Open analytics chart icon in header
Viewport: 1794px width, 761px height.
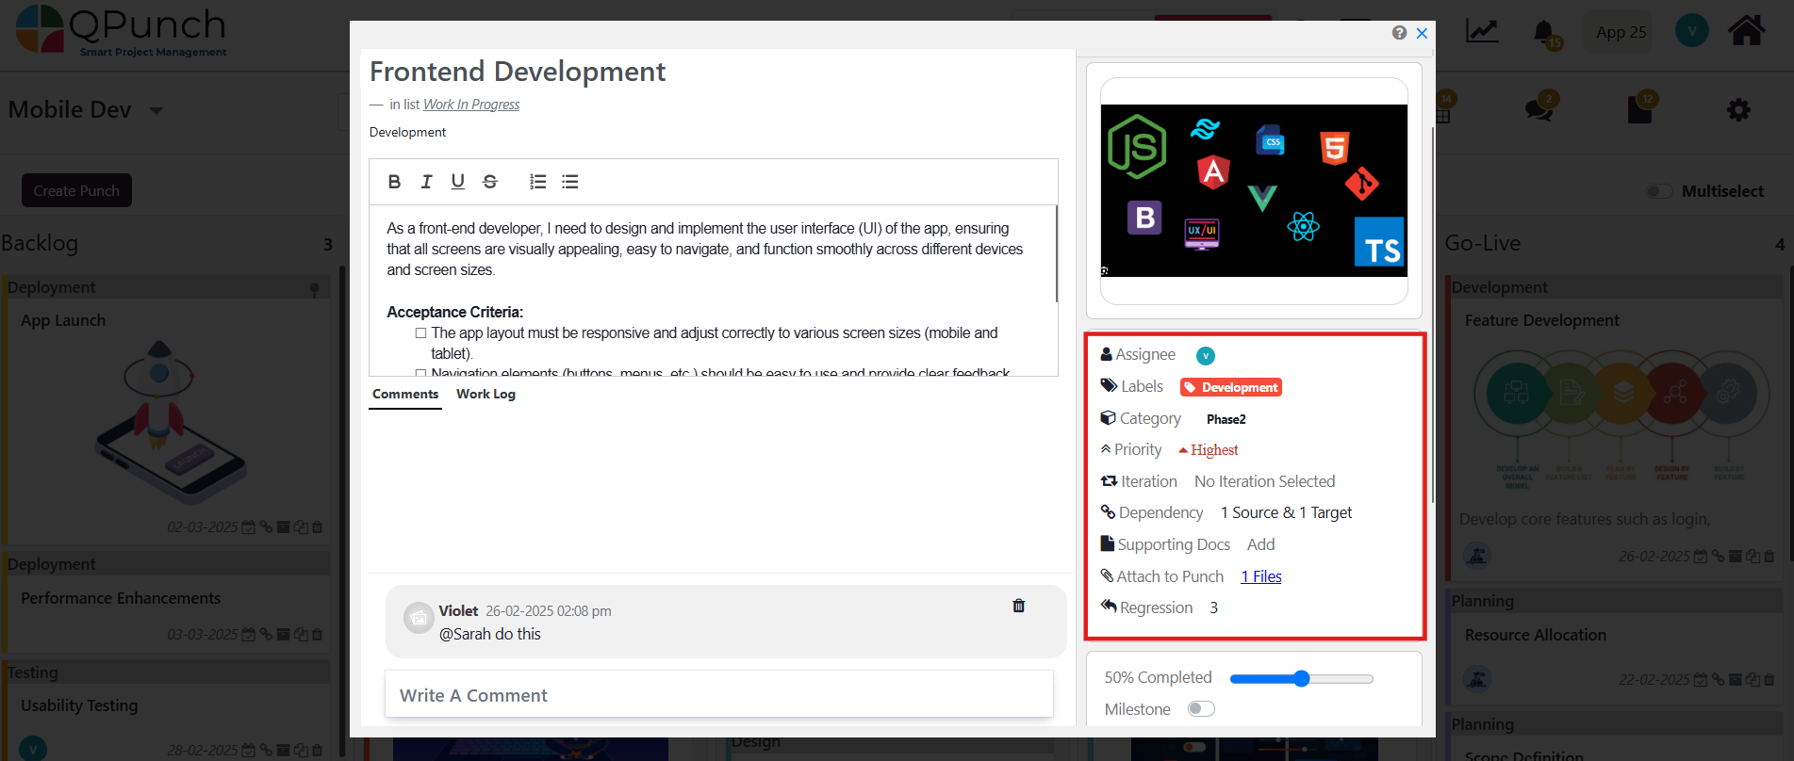coord(1482,31)
